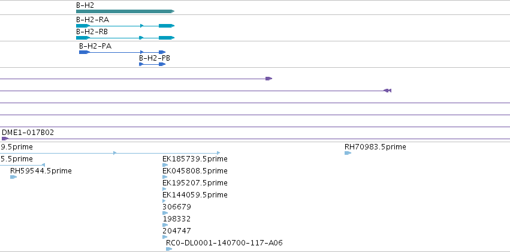Click the truncated 9.5prime label
The width and height of the screenshot is (510, 252).
click(x=17, y=147)
